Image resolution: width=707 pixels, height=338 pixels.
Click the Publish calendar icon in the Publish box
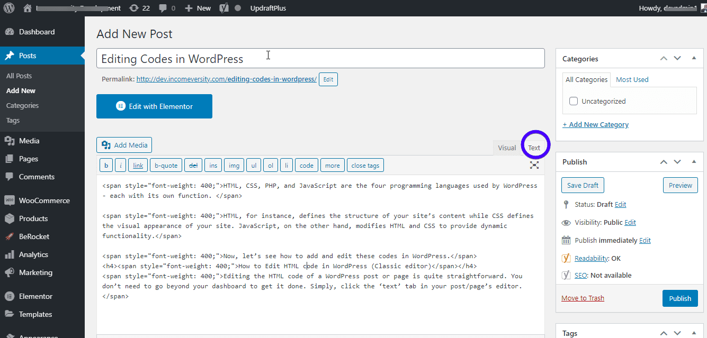coord(566,240)
